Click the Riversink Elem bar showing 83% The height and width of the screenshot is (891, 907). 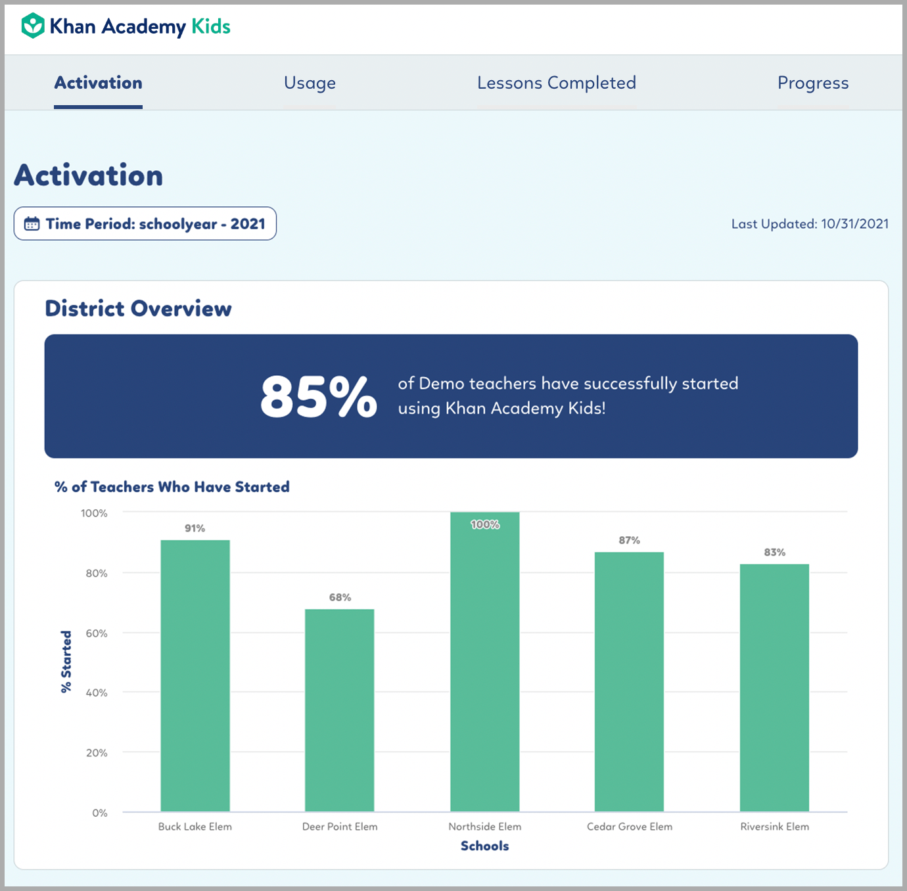[x=774, y=687]
